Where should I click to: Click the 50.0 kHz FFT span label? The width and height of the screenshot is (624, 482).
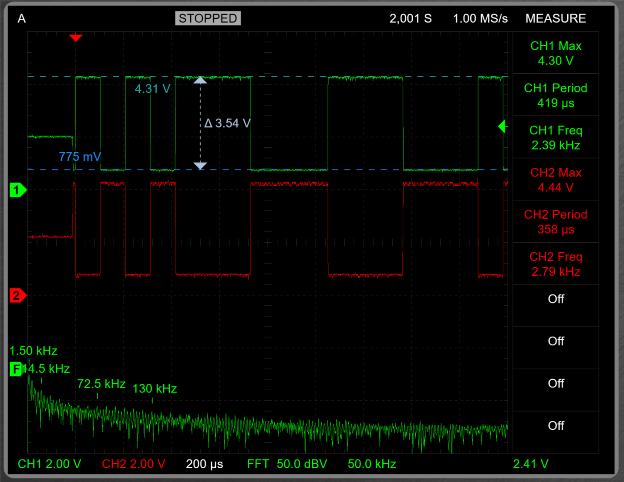[x=372, y=464]
